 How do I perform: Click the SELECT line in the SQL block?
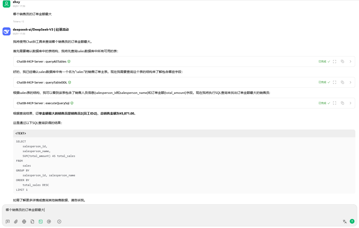click(x=21, y=141)
